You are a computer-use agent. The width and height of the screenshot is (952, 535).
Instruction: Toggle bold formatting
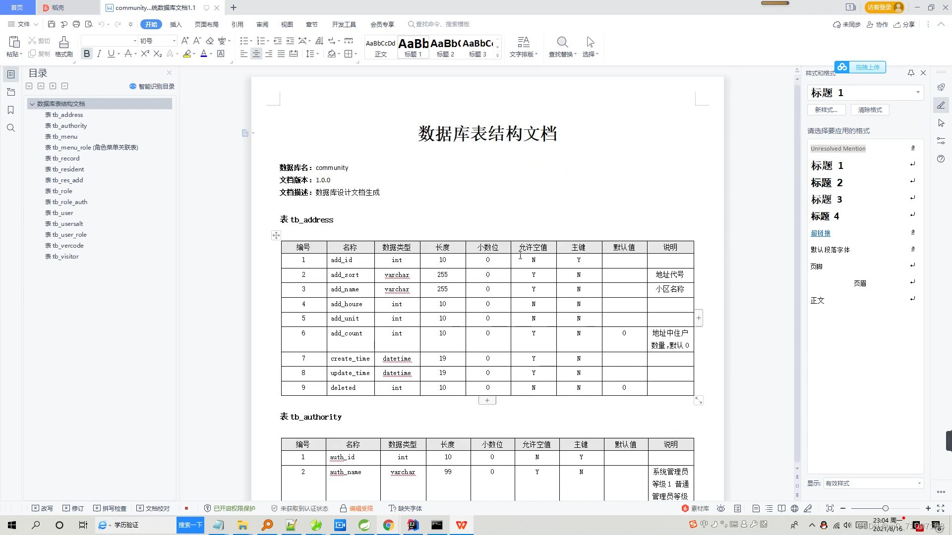point(87,53)
